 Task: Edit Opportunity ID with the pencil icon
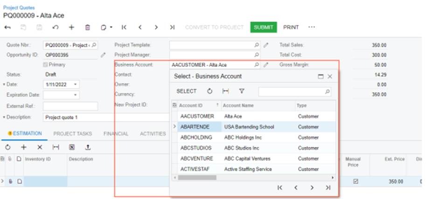[103, 55]
